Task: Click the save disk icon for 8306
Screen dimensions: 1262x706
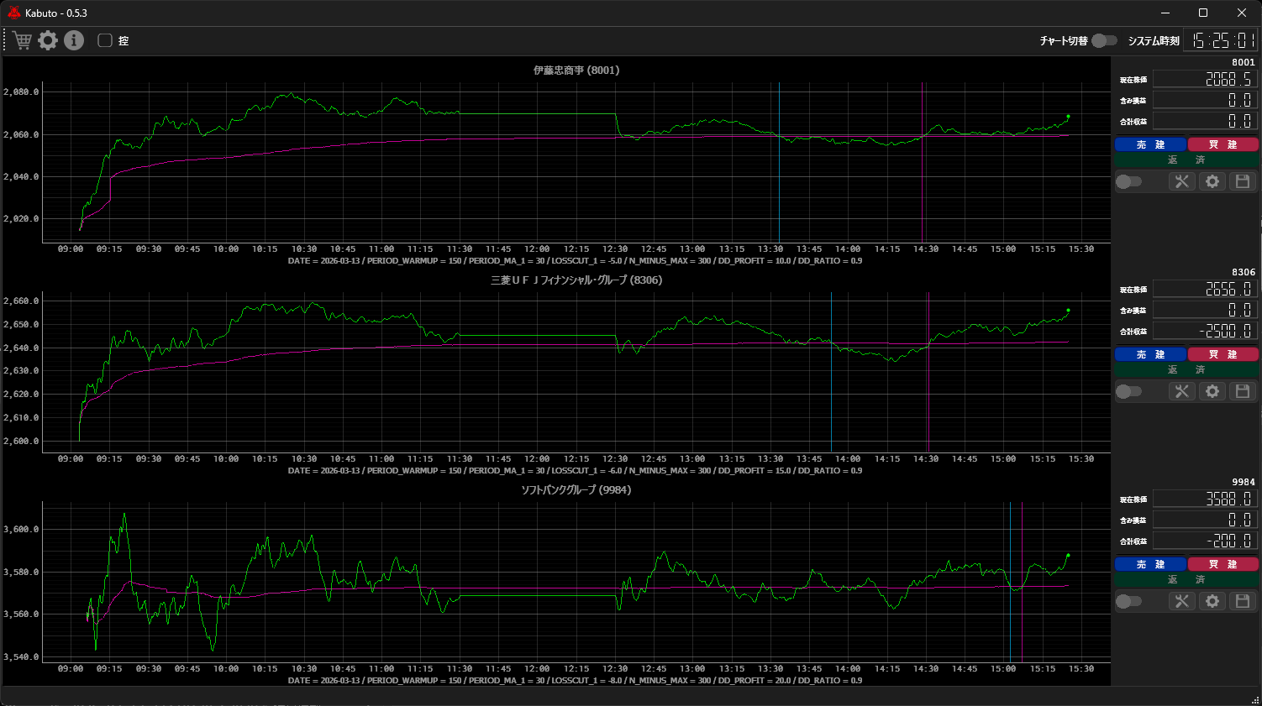Action: pos(1243,391)
